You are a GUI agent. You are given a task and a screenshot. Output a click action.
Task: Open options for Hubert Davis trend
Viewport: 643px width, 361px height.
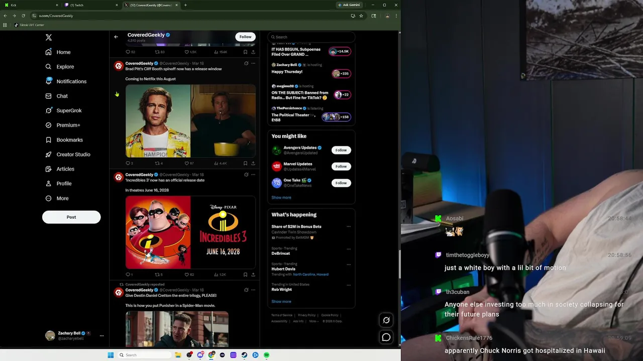349,264
